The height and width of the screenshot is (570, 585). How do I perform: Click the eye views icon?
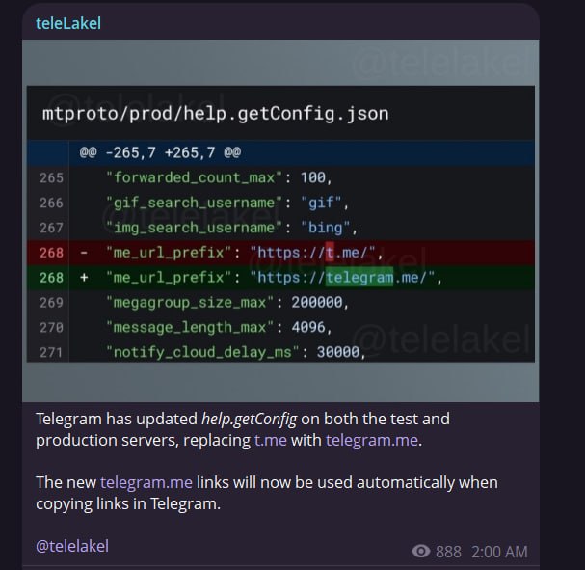pyautogui.click(x=421, y=551)
